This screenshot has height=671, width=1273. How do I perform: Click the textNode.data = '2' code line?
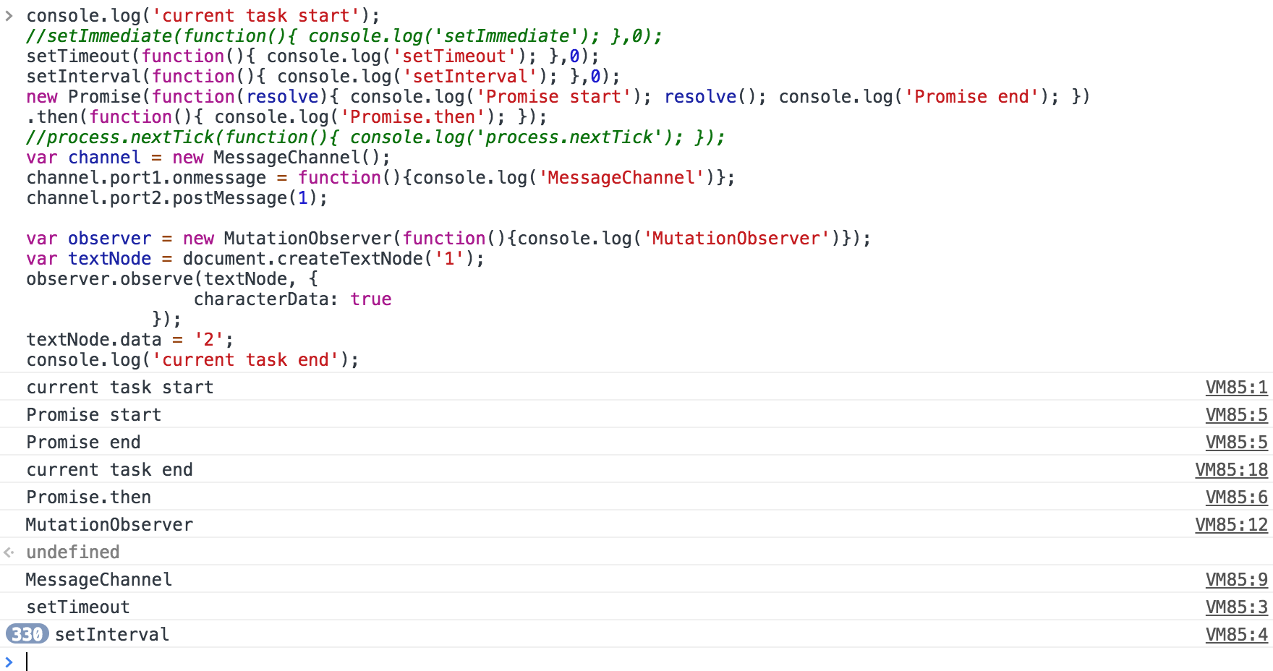click(x=130, y=340)
